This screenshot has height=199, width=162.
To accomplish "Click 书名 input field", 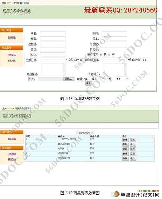I will coord(53,33).
